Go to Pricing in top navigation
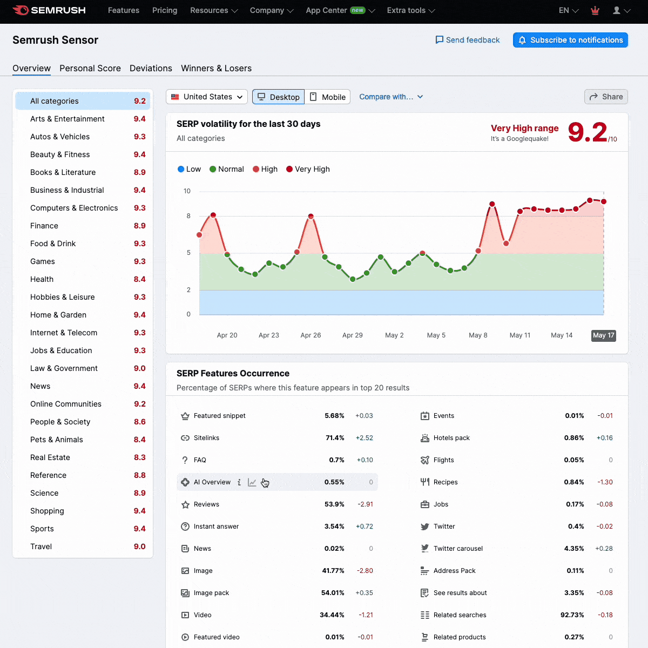Image resolution: width=648 pixels, height=648 pixels. click(165, 10)
